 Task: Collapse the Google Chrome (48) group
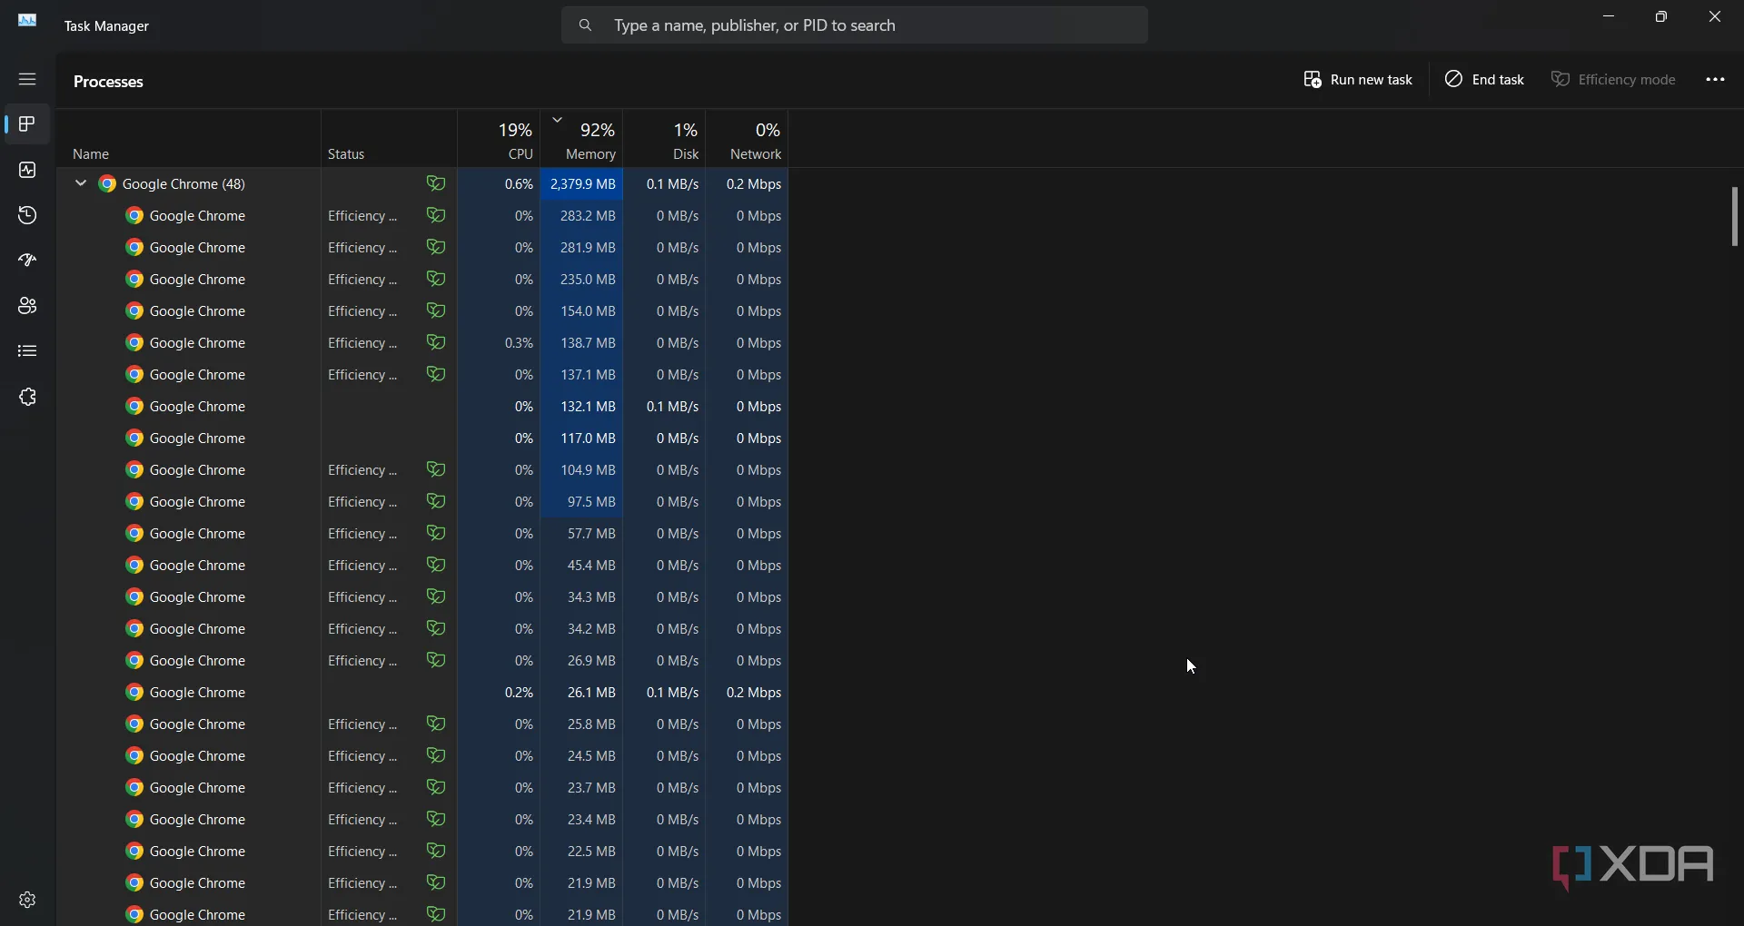pyautogui.click(x=81, y=183)
